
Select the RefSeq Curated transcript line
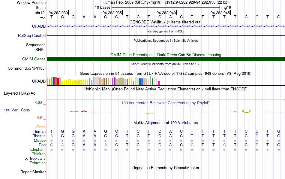[x=166, y=35]
